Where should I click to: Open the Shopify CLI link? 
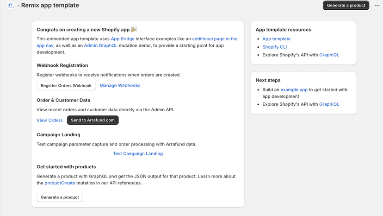click(x=275, y=47)
